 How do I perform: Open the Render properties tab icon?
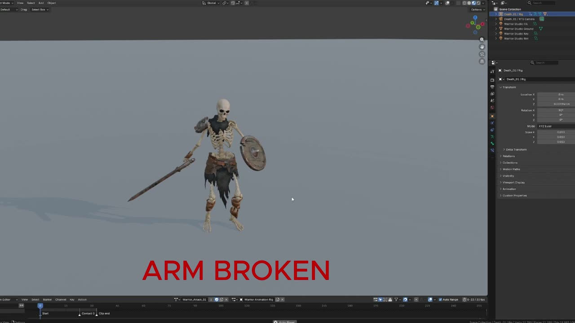(492, 80)
